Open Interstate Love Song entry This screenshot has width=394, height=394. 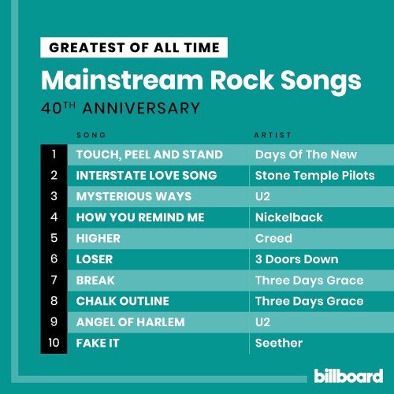point(147,176)
